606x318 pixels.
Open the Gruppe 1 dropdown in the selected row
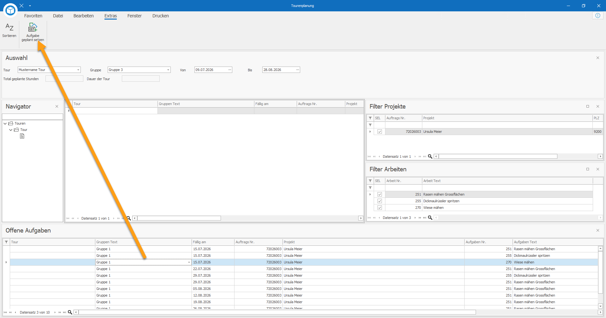pos(189,262)
